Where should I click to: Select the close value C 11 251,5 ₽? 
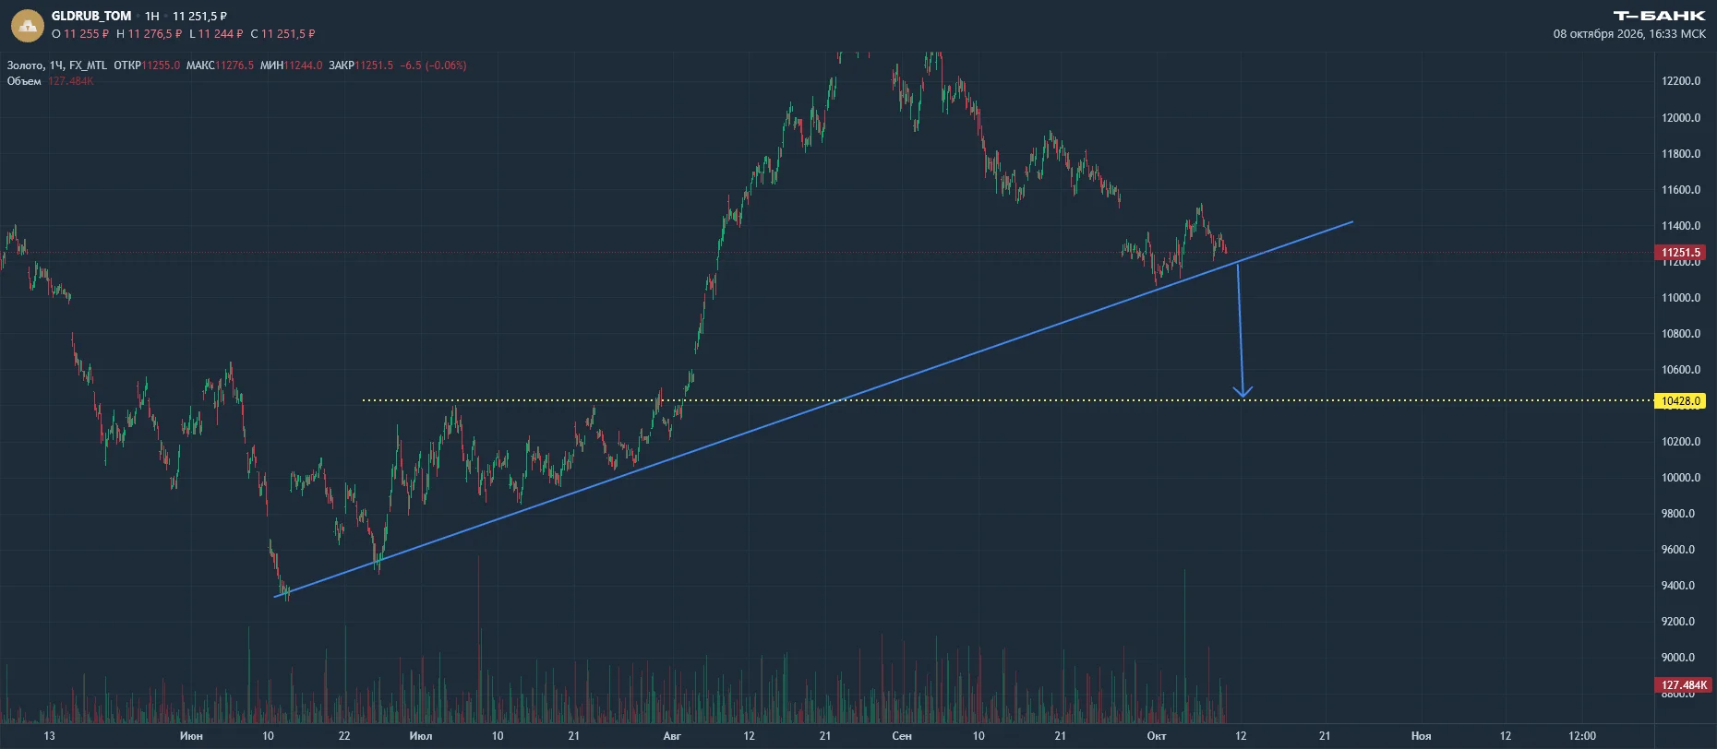coord(283,34)
